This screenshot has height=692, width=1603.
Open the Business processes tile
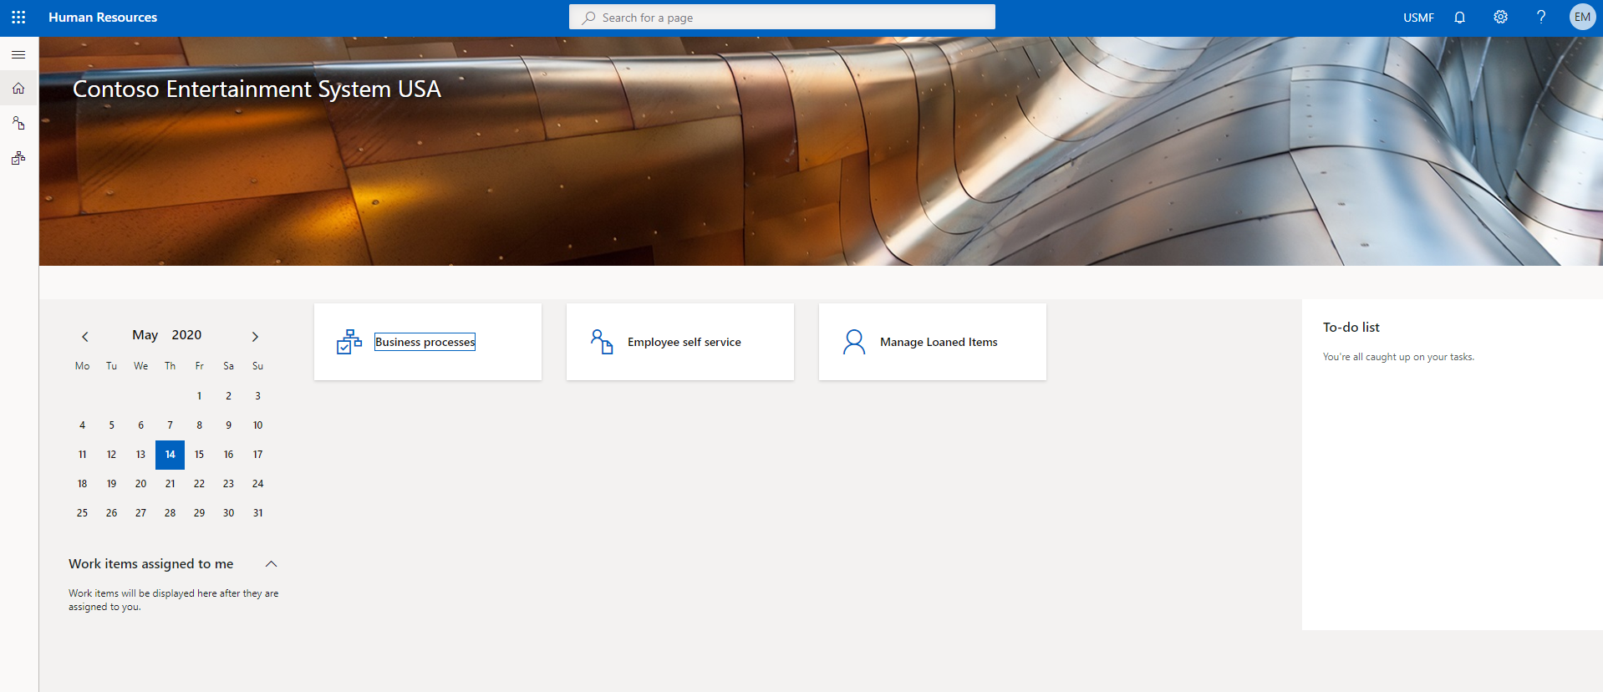click(427, 342)
